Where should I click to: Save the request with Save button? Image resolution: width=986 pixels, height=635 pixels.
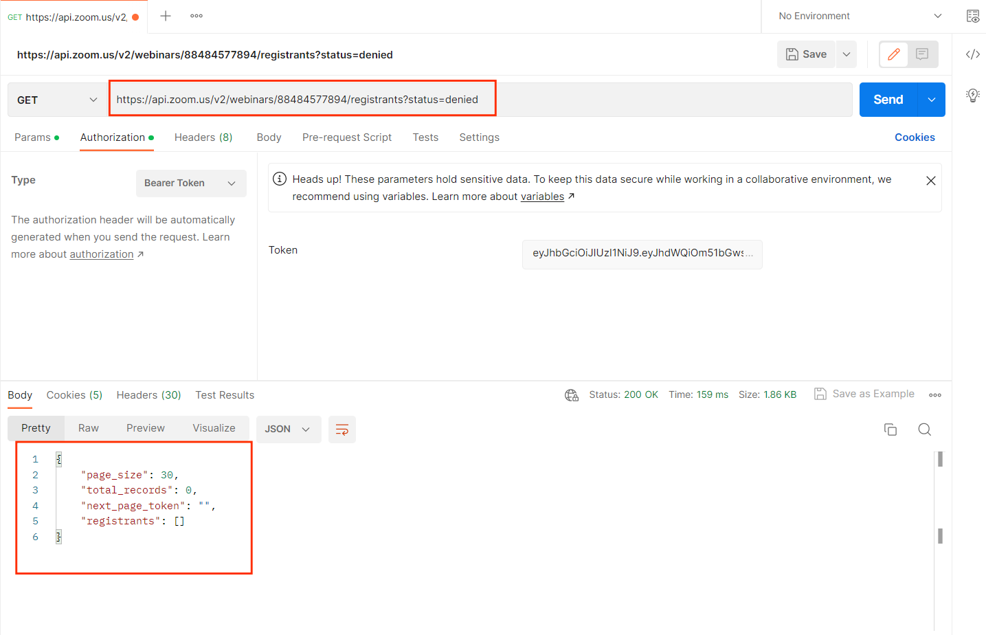point(806,54)
